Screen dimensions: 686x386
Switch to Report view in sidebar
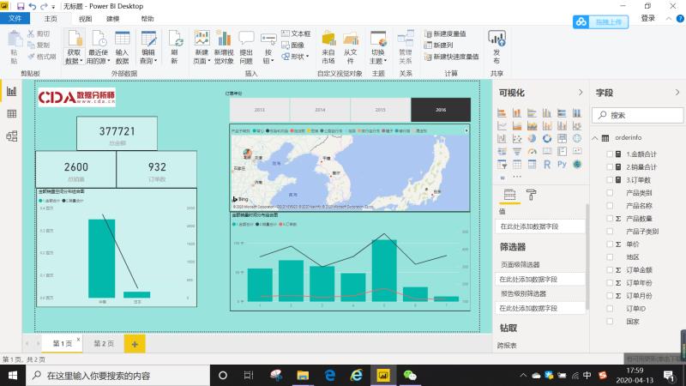point(12,91)
